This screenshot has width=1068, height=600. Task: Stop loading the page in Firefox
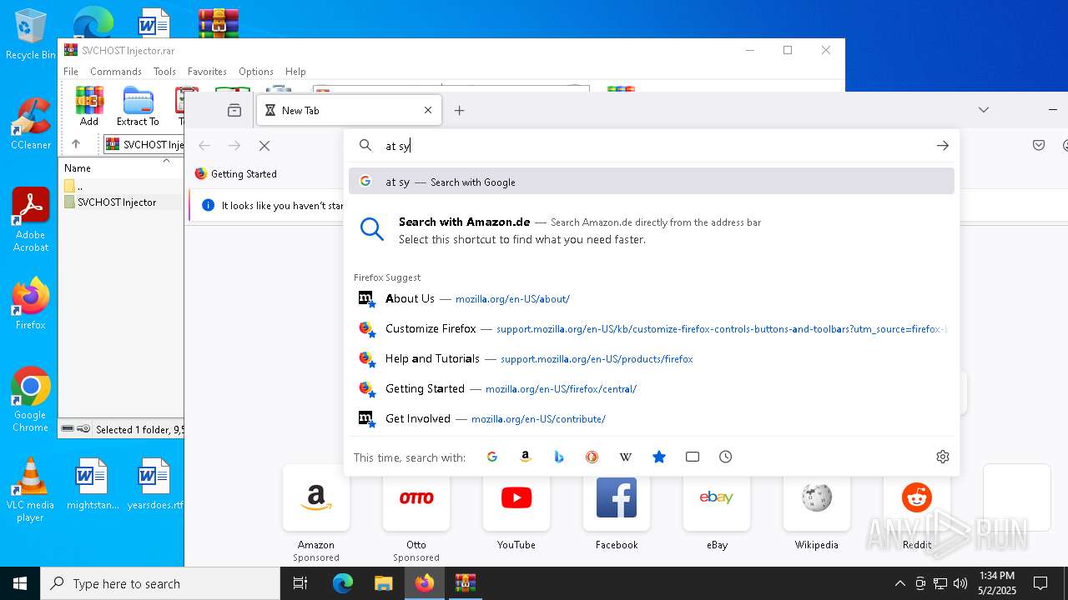tap(264, 146)
